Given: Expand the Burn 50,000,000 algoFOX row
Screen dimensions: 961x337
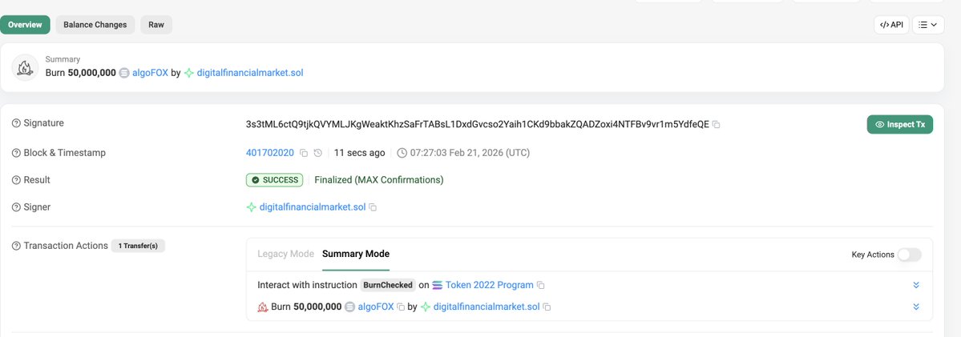Looking at the screenshot, I should (916, 307).
